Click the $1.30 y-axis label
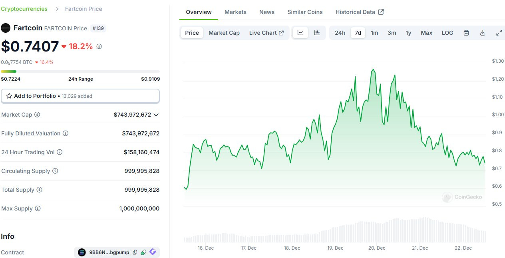 [x=498, y=61]
